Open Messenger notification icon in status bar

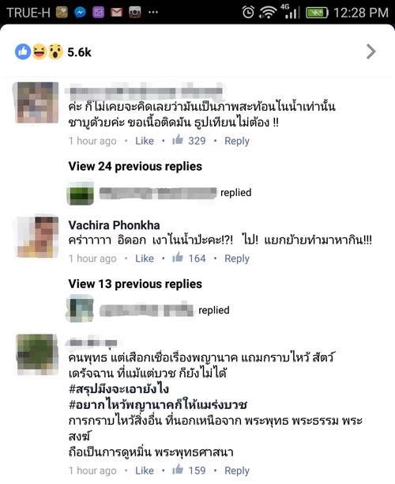(x=80, y=13)
